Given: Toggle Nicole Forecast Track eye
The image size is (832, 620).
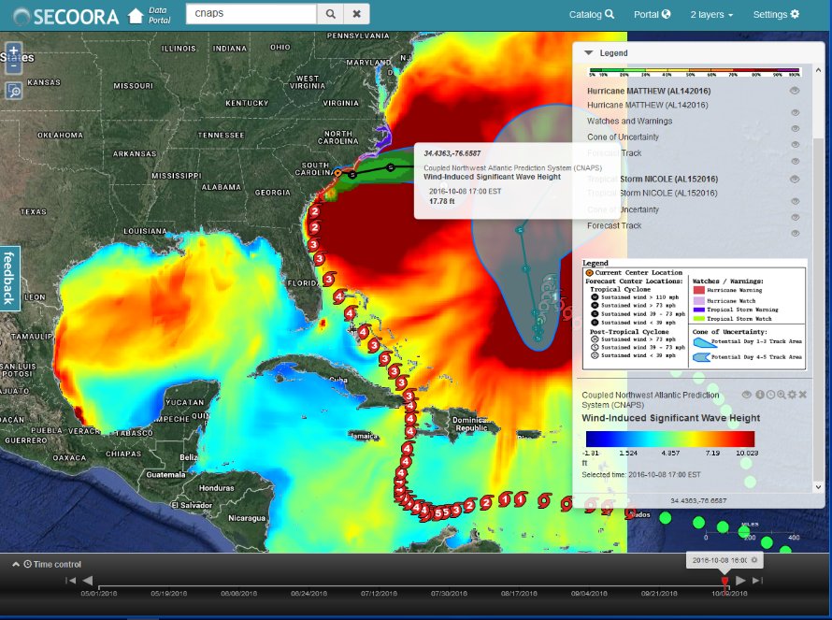Looking at the screenshot, I should click(795, 233).
